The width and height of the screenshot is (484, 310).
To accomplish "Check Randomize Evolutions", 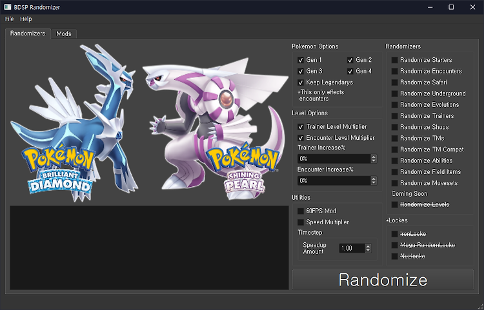I will pos(394,105).
